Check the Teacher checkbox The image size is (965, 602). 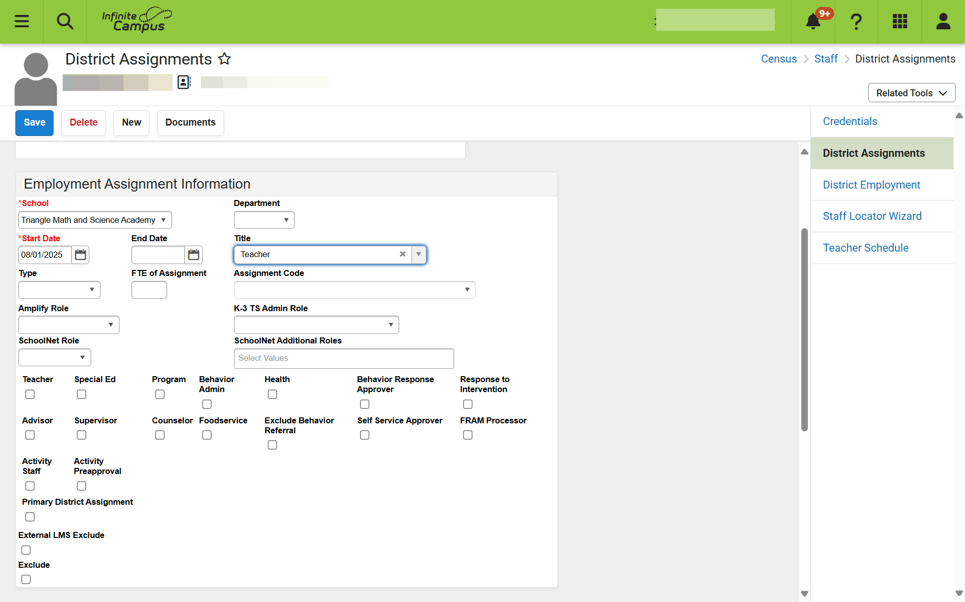pyautogui.click(x=30, y=394)
